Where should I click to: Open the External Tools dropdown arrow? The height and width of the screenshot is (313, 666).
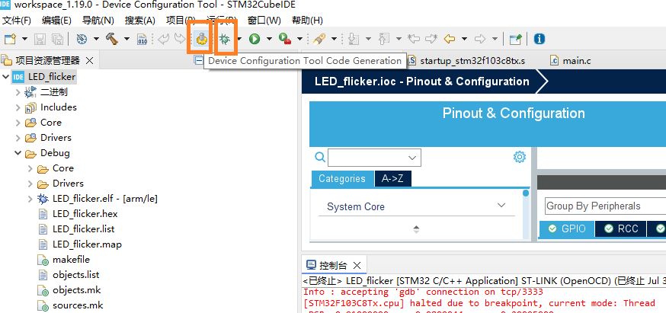tap(299, 39)
